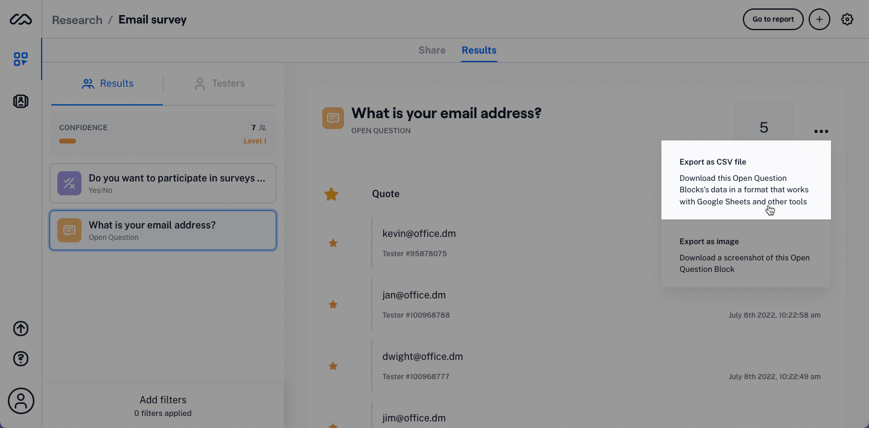Open the audience panel icon in the sidebar
Viewport: 869px width, 428px height.
pos(21,101)
